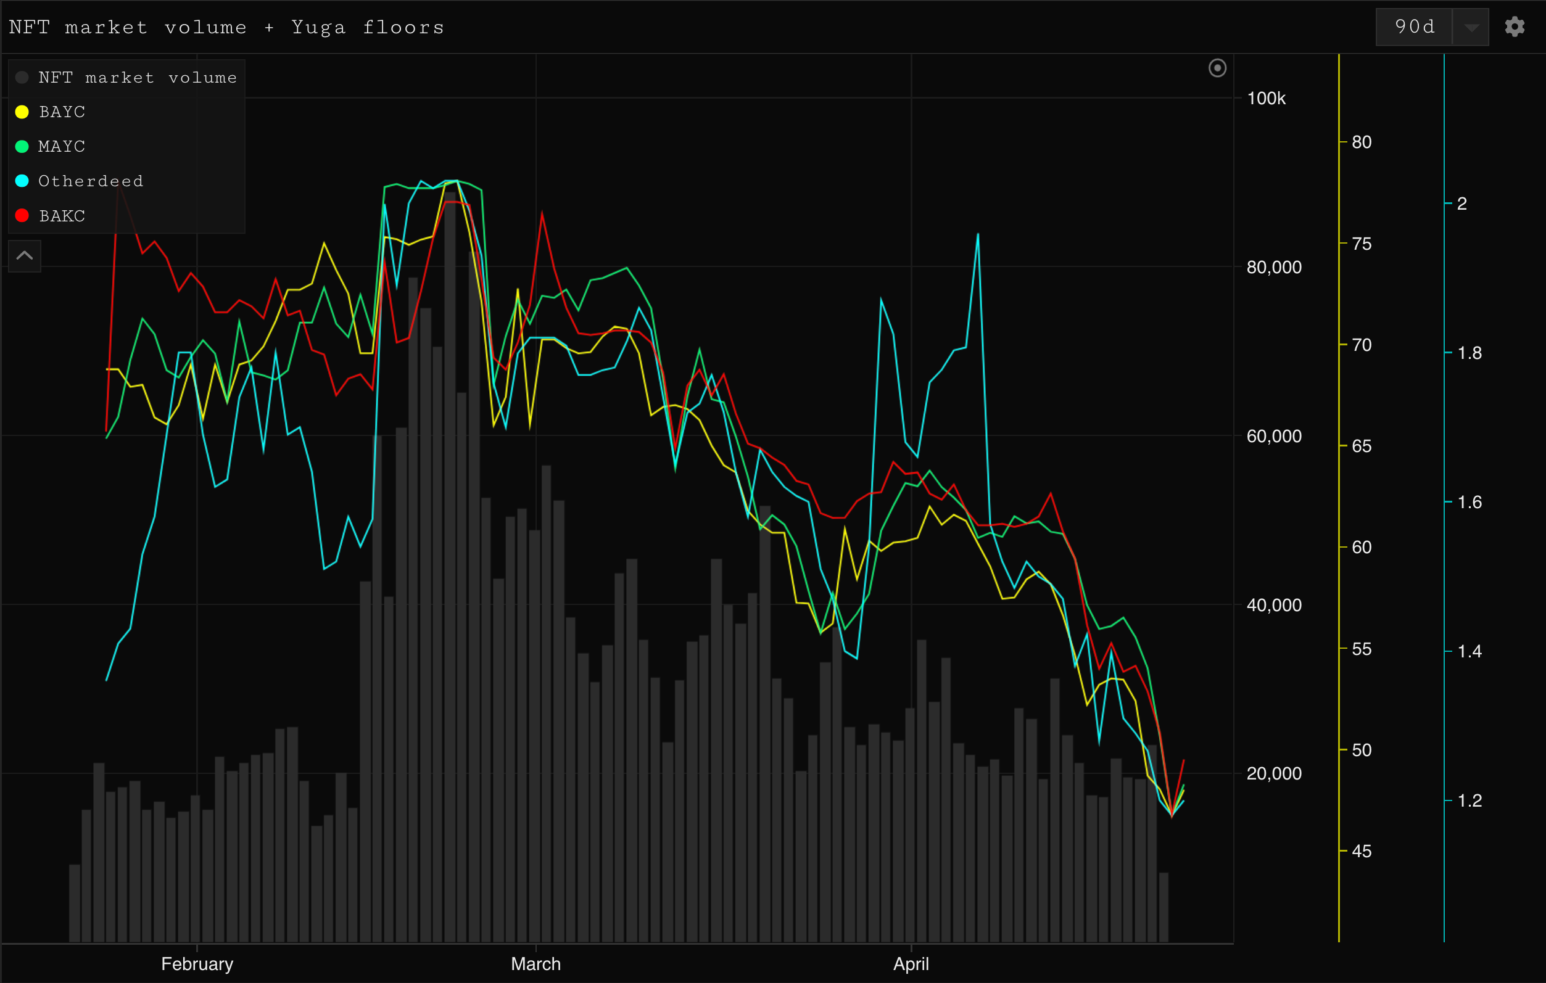Image resolution: width=1546 pixels, height=983 pixels.
Task: Click the tallest volume bar in late February
Action: point(451,567)
